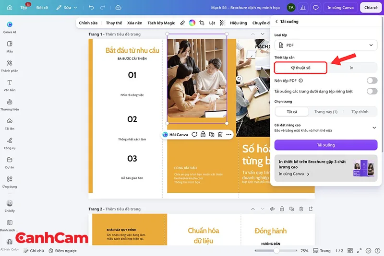Select the crop tool icon
384x256 pixels.
pyautogui.click(x=202, y=23)
